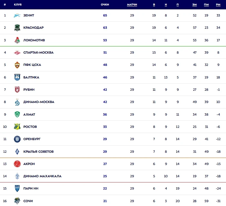Select the Orenburg round logo
226x206 pixels.
17,139
